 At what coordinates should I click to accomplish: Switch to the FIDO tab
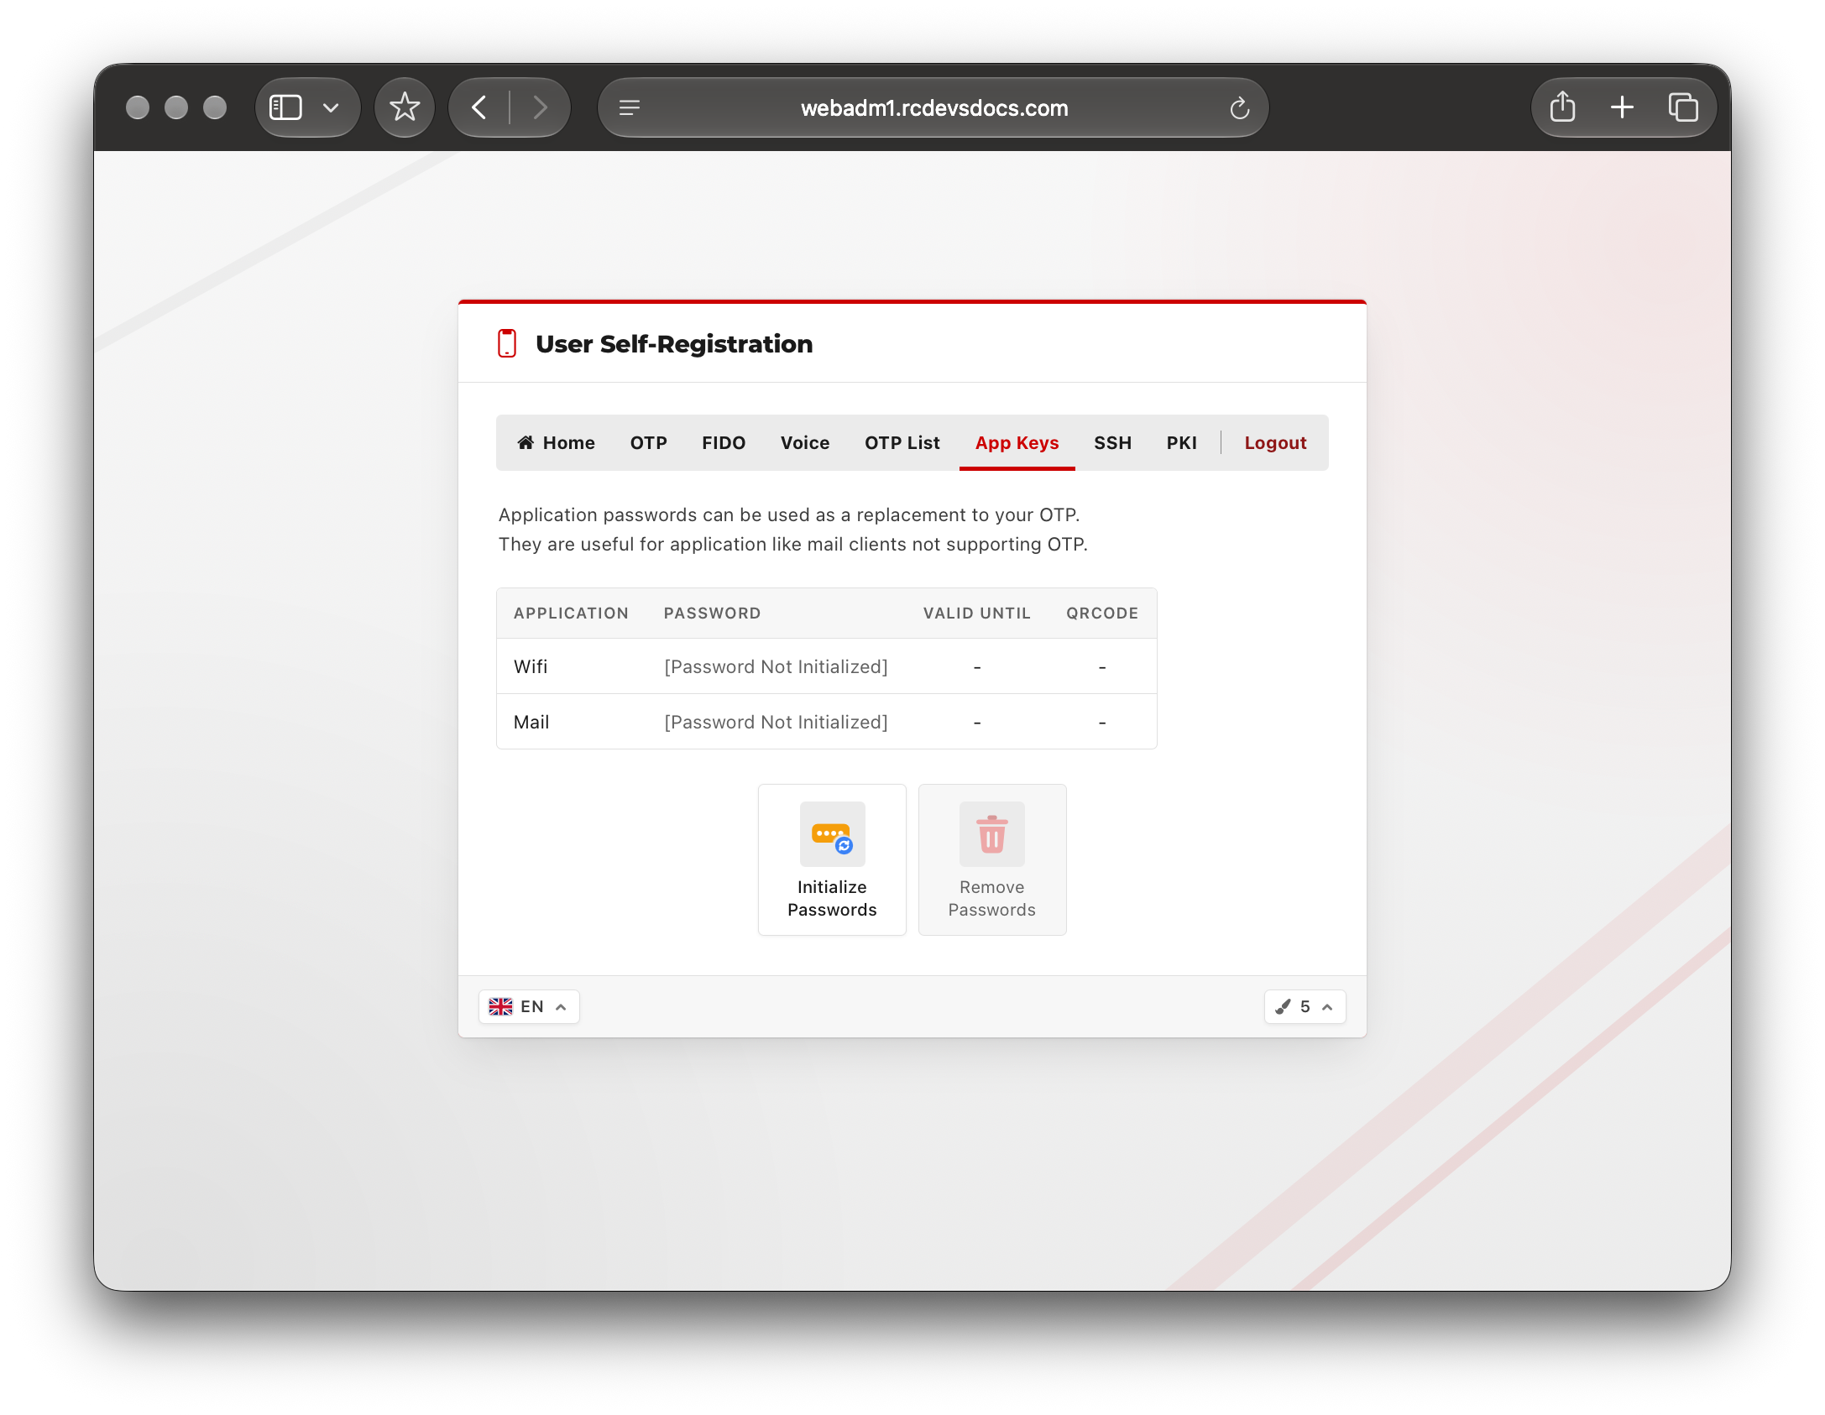724,442
